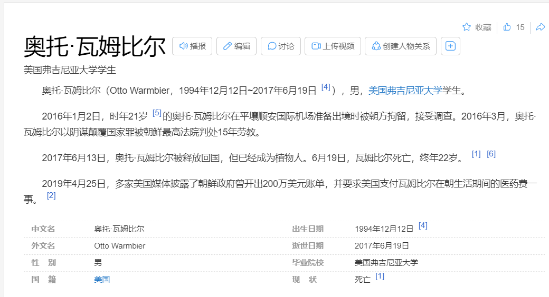
Task: Click citation [4] in the 出生日期 row
Action: pos(423,225)
